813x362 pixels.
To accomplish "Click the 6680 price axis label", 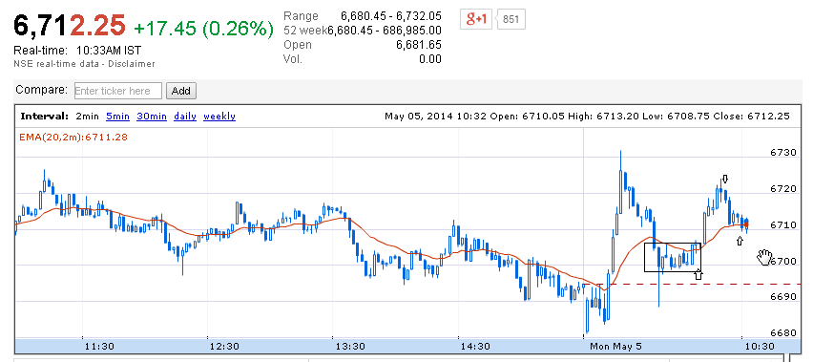I will pos(783,333).
